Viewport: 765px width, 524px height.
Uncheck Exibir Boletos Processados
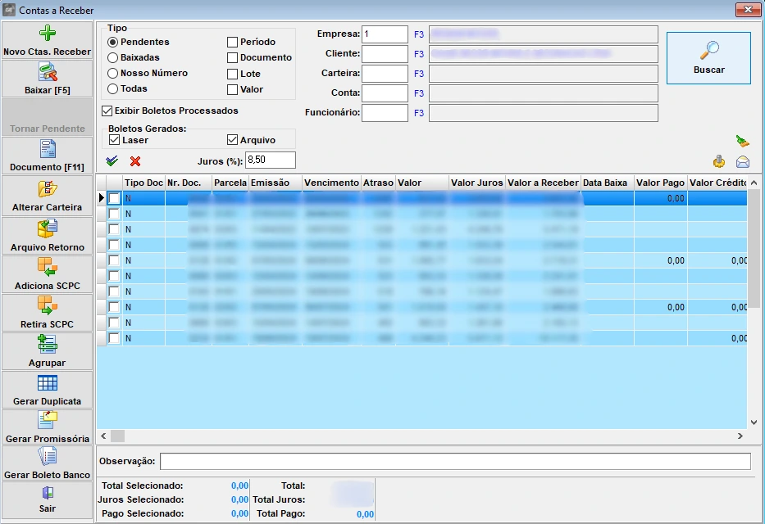[107, 111]
